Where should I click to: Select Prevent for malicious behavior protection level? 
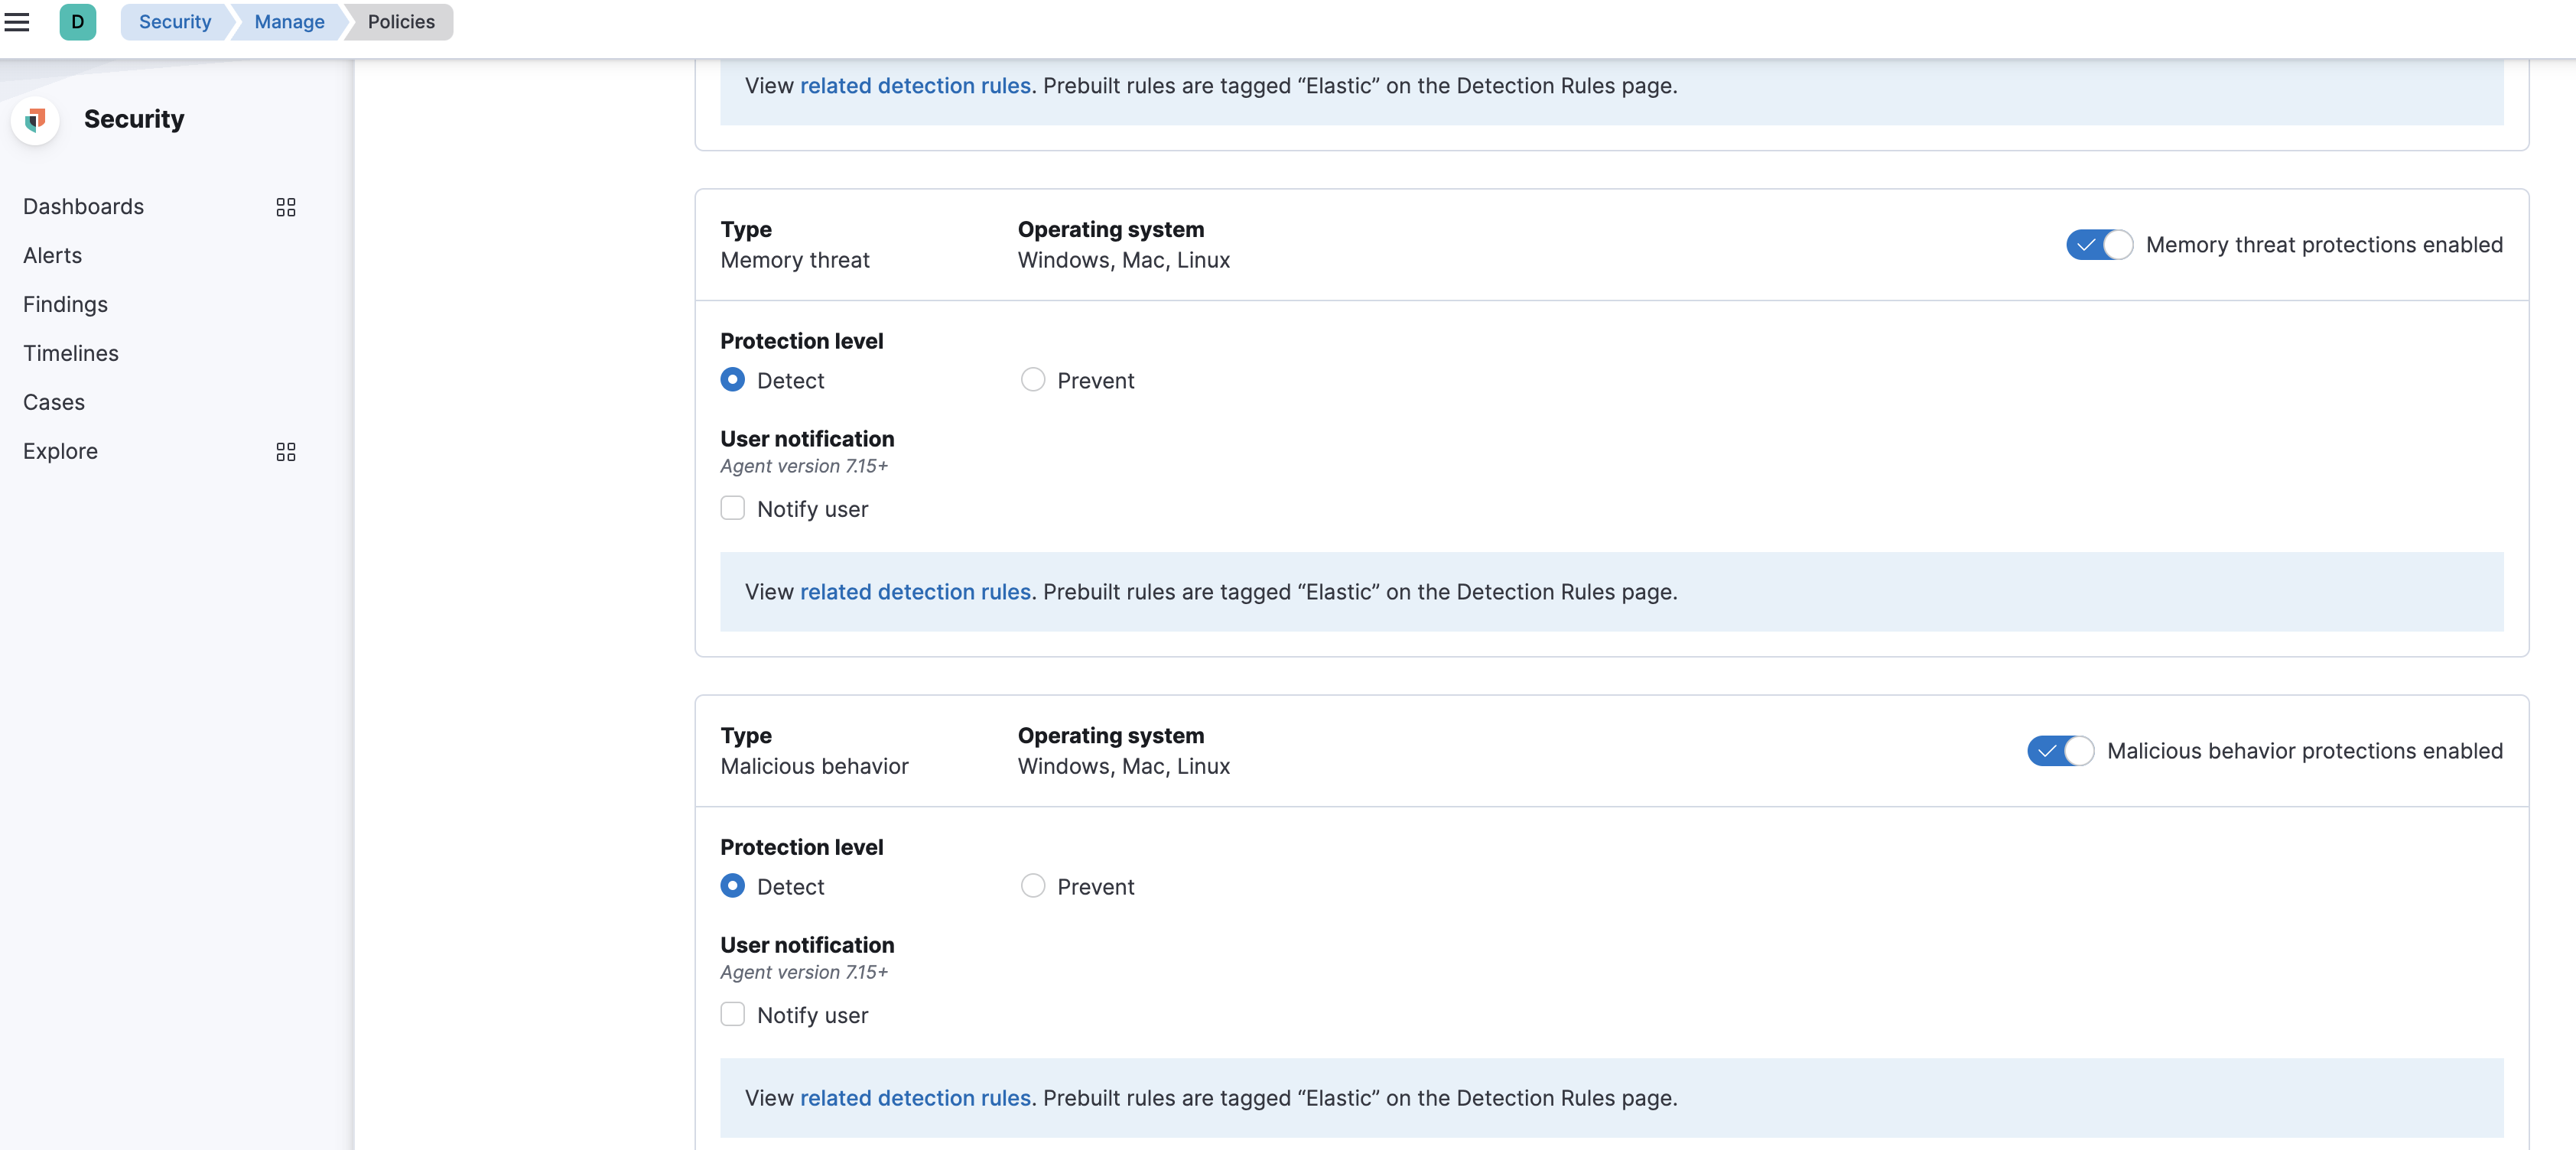[1033, 886]
